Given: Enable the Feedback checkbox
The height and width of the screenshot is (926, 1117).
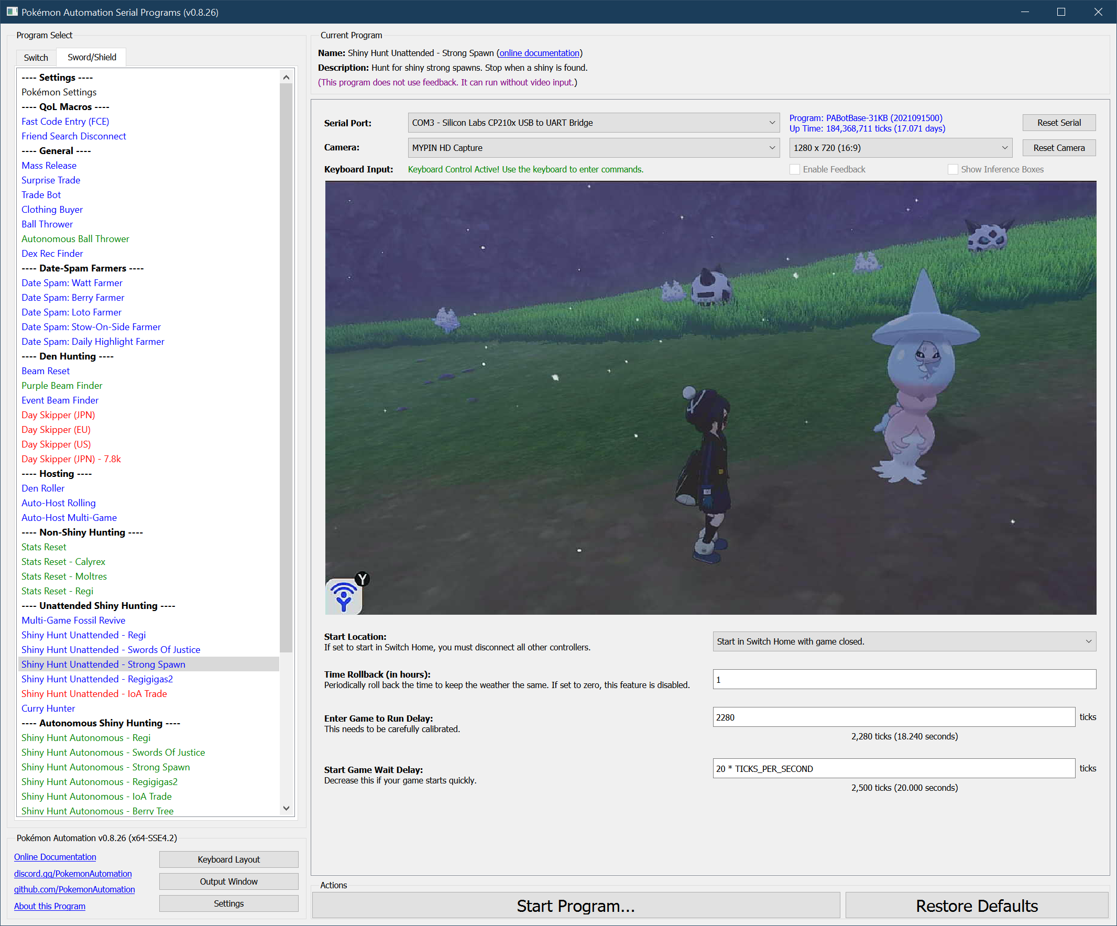Looking at the screenshot, I should click(795, 169).
